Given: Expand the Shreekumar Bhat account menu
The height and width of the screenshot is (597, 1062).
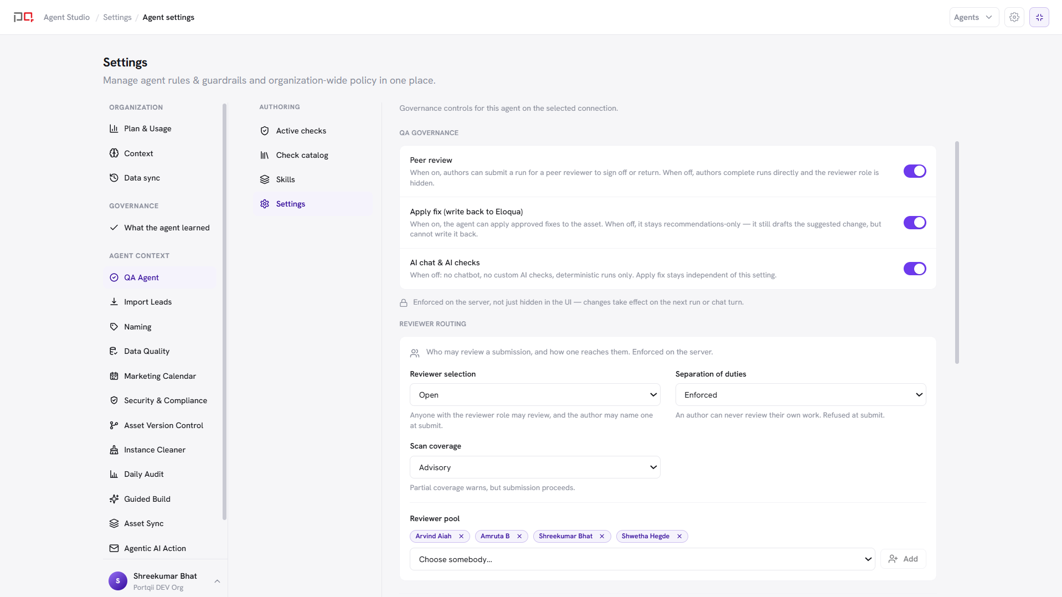Looking at the screenshot, I should [217, 581].
